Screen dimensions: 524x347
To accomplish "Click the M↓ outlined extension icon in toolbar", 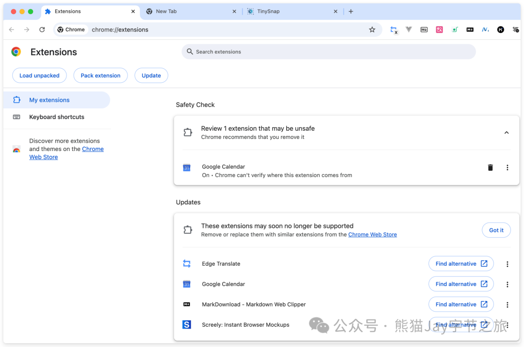I will click(424, 30).
